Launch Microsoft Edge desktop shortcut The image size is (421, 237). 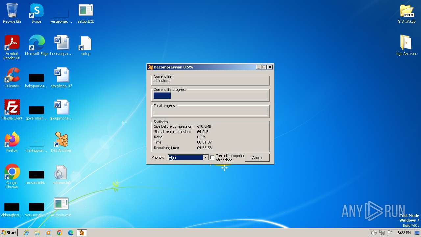pyautogui.click(x=37, y=45)
